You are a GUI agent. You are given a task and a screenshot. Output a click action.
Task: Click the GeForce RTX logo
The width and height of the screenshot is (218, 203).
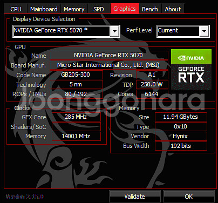click(x=191, y=77)
